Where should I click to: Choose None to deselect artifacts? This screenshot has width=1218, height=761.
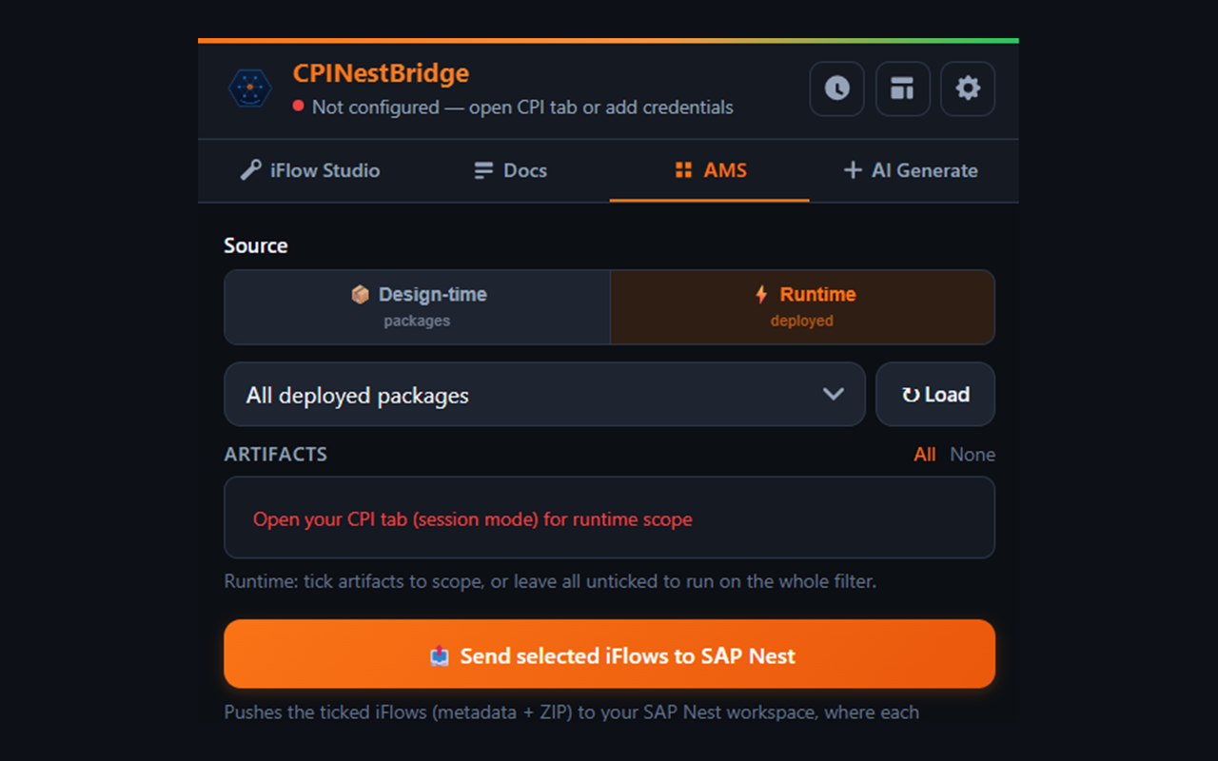tap(972, 455)
